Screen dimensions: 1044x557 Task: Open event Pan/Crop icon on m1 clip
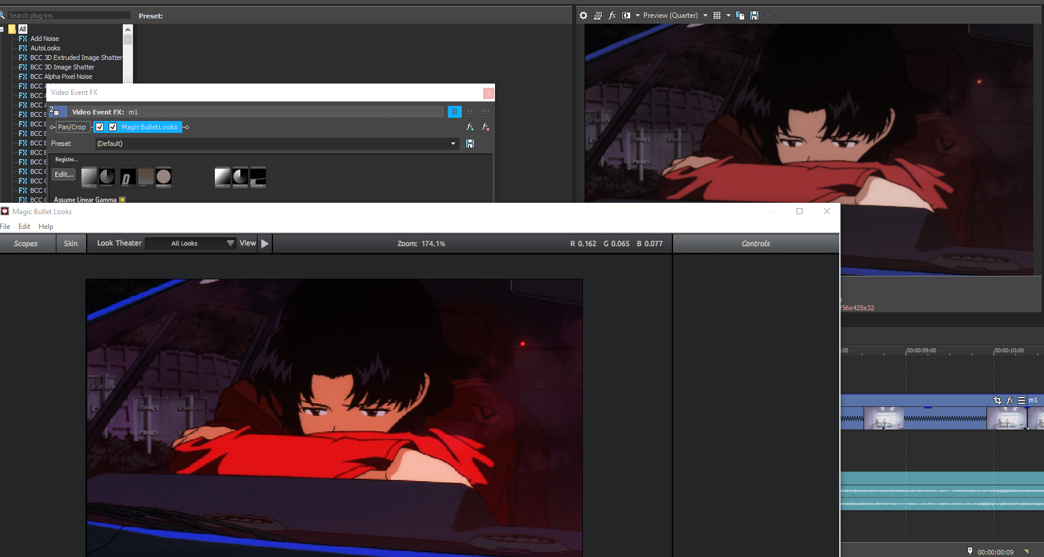[997, 400]
